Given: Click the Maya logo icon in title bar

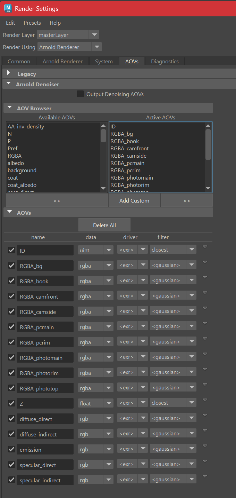Looking at the screenshot, I should point(8,8).
